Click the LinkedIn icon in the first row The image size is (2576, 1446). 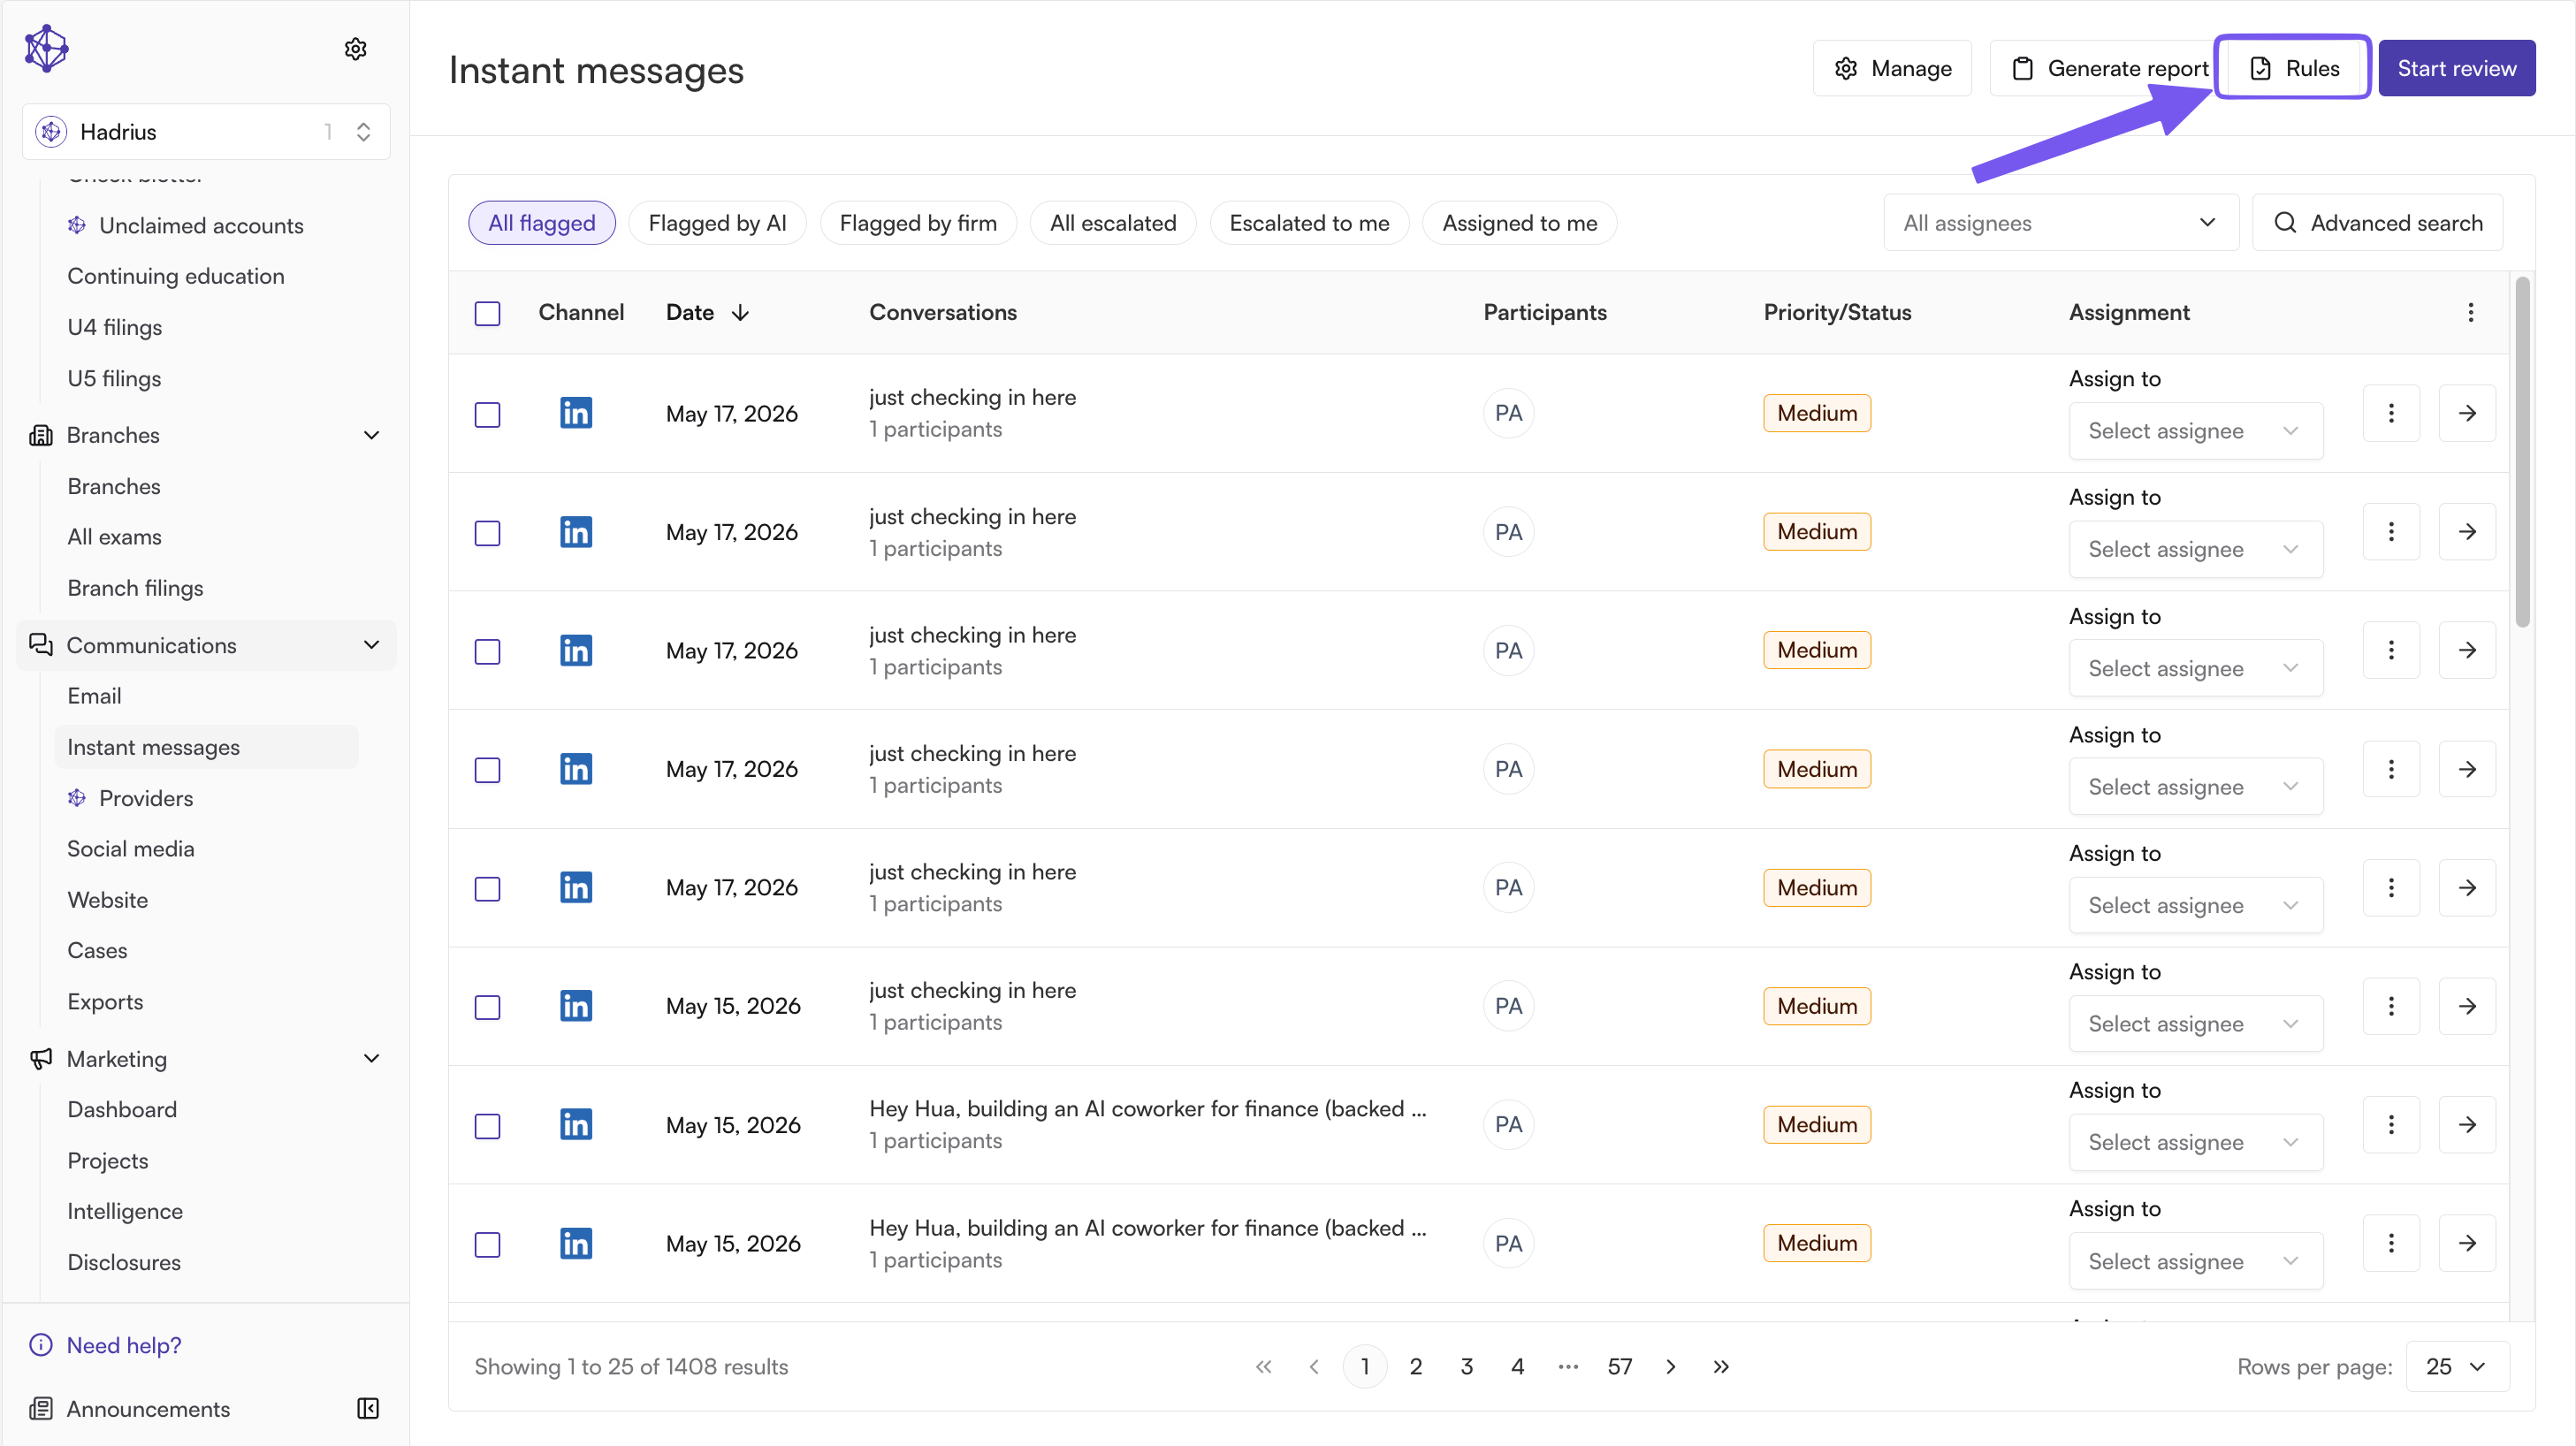pyautogui.click(x=575, y=413)
